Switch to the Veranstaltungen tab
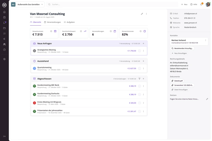 [52, 22]
